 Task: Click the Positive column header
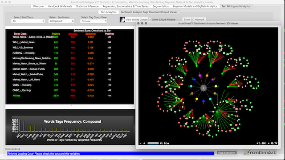pos(56,34)
